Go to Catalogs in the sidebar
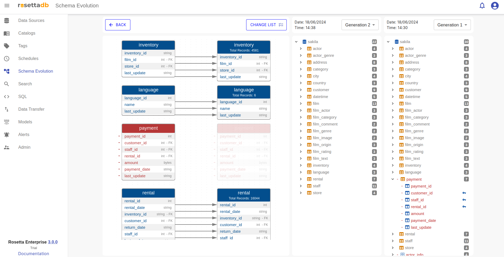This screenshot has height=257, width=504. coord(27,33)
